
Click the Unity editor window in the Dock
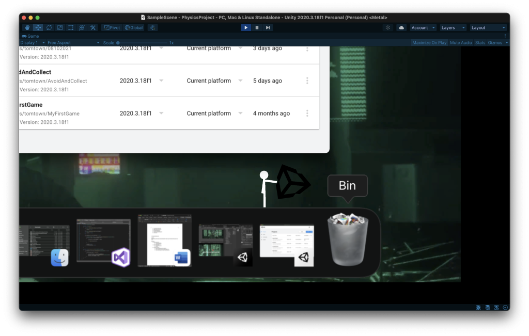pyautogui.click(x=226, y=245)
